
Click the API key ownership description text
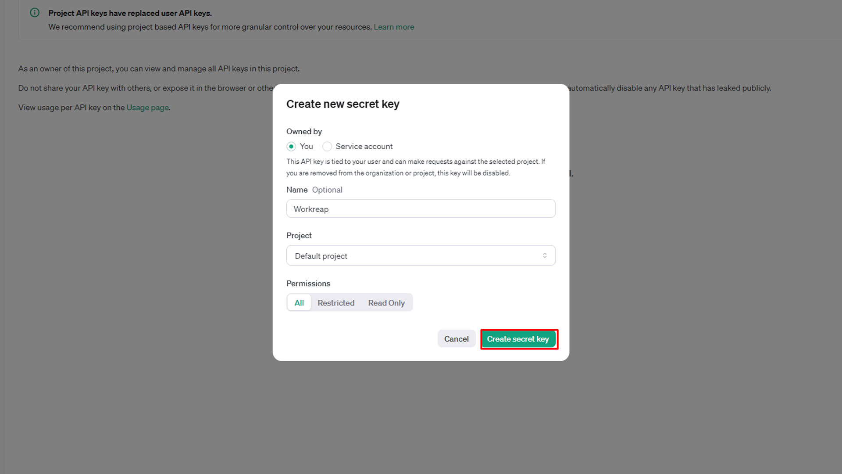[415, 167]
